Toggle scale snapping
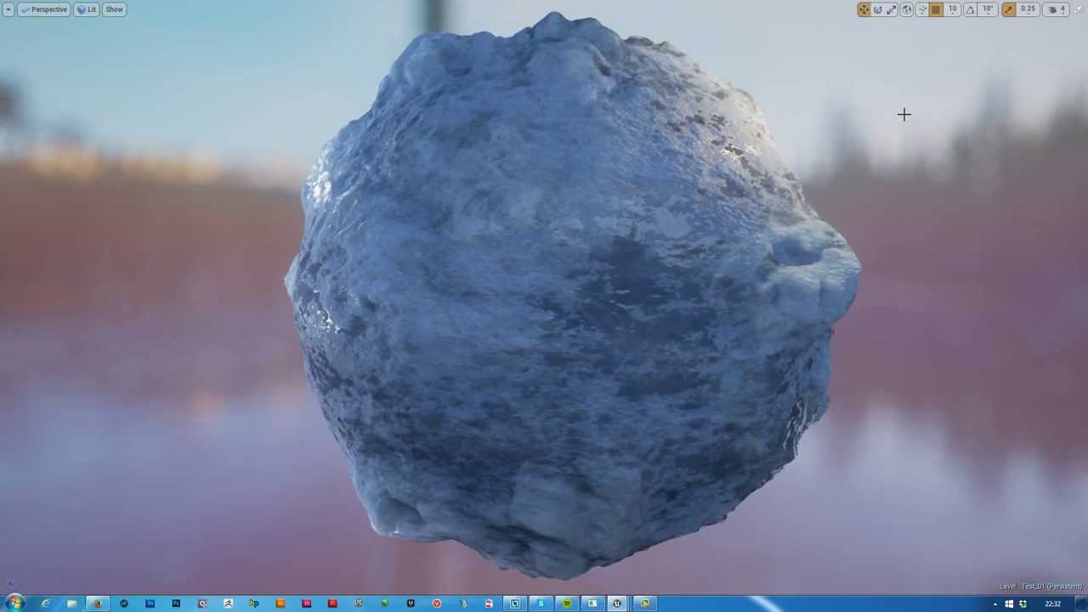This screenshot has width=1088, height=612. point(1009,9)
